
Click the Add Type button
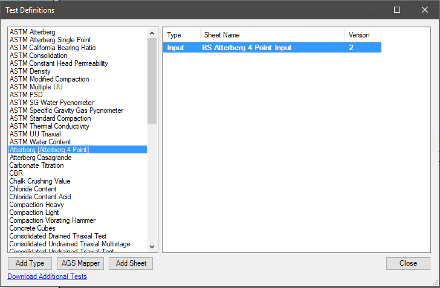pos(30,263)
